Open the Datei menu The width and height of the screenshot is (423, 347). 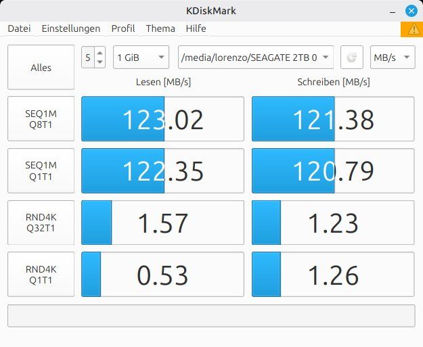19,28
